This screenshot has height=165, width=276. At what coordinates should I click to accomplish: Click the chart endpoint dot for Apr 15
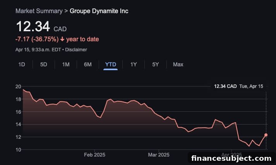click(x=266, y=135)
